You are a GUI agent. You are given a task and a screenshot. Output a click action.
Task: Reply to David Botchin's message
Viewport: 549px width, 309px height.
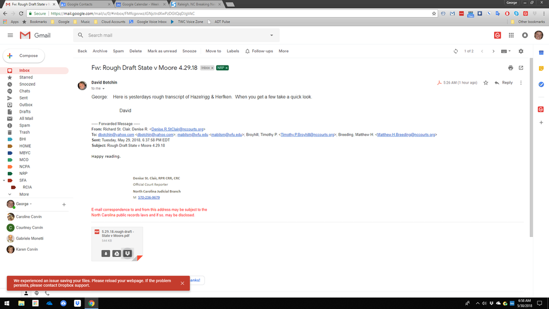pyautogui.click(x=504, y=82)
